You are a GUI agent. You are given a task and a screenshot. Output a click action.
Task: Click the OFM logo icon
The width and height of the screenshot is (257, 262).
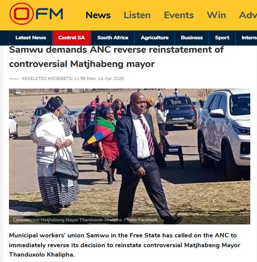click(36, 14)
